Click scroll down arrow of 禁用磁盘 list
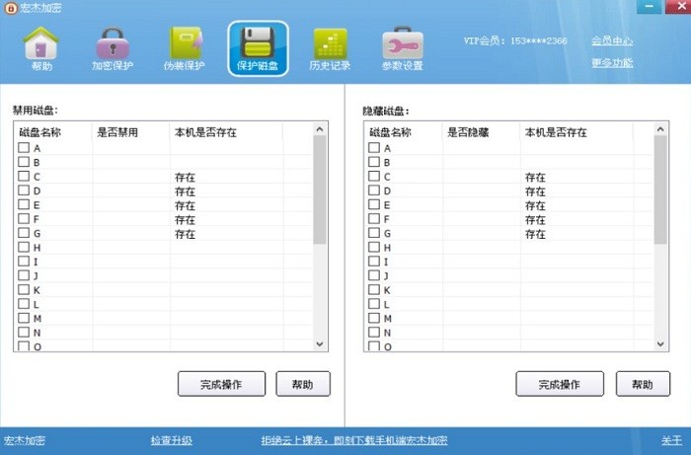Viewport: 691px width, 455px height. [320, 344]
